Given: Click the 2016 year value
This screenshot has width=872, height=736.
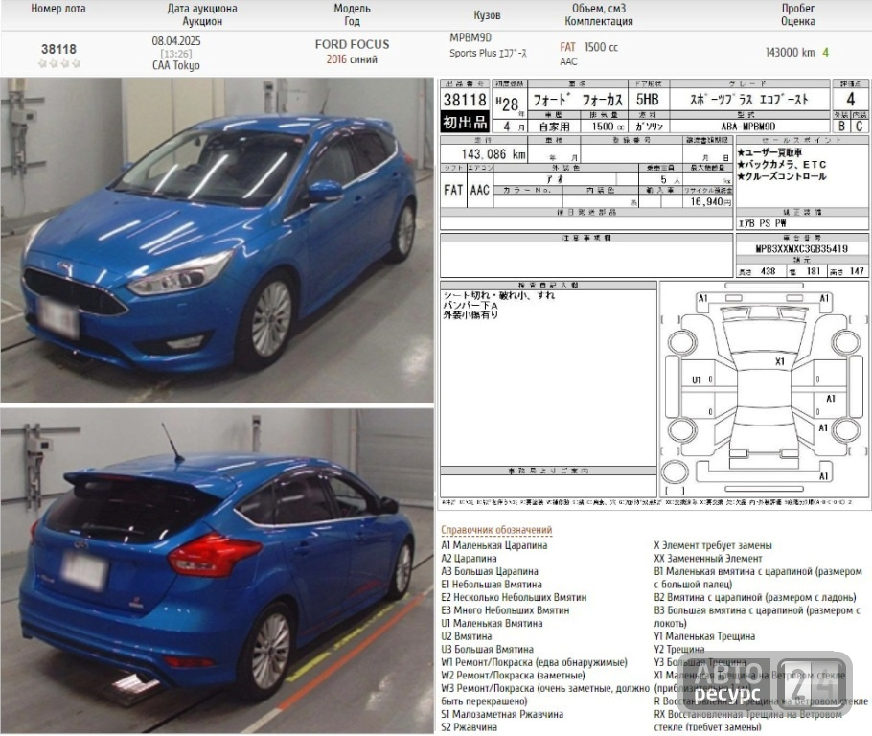Looking at the screenshot, I should [x=336, y=59].
